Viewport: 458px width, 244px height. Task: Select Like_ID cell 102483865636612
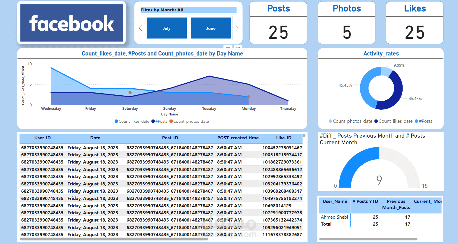(282, 169)
